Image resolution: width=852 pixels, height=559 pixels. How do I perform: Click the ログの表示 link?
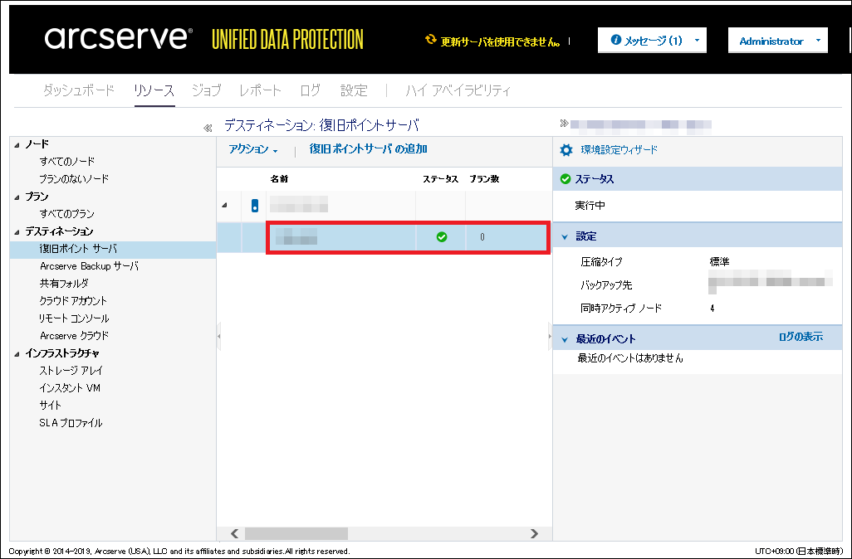coord(801,337)
